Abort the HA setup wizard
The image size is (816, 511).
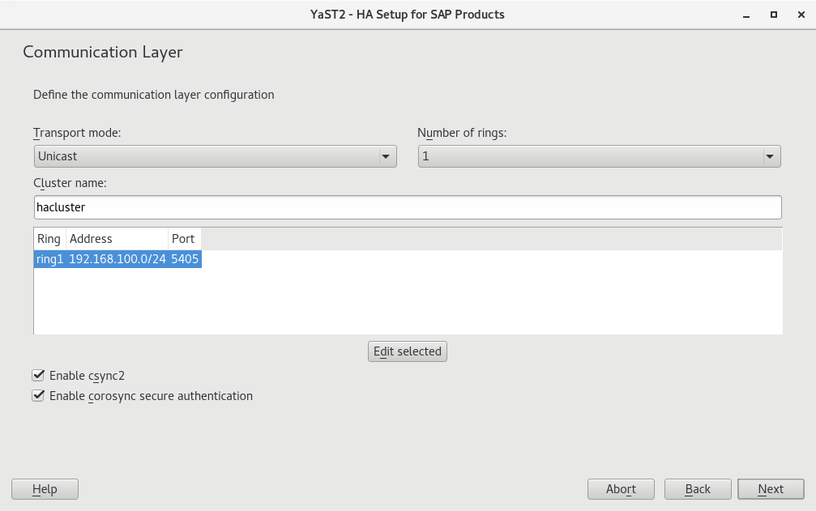621,489
